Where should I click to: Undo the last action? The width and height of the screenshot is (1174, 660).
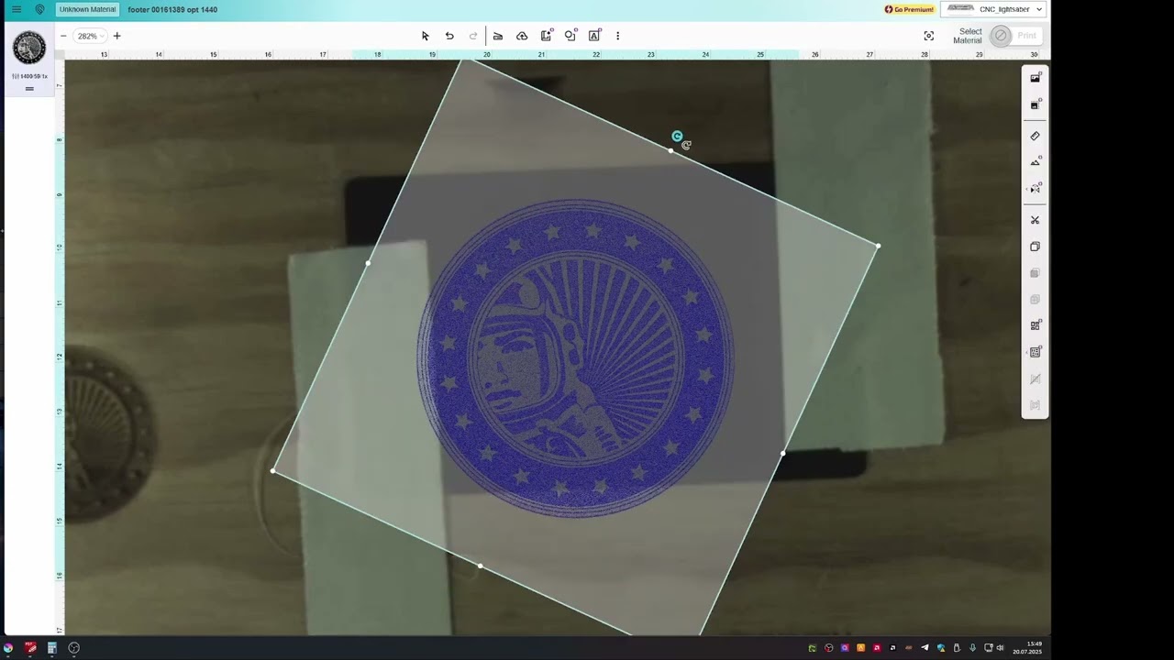click(449, 36)
